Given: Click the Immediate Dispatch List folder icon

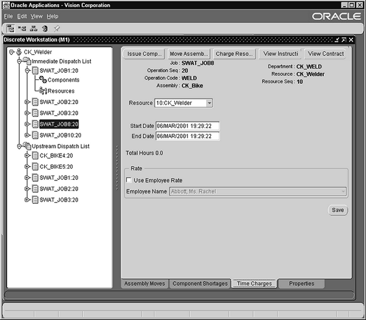Looking at the screenshot, I should [x=27, y=61].
